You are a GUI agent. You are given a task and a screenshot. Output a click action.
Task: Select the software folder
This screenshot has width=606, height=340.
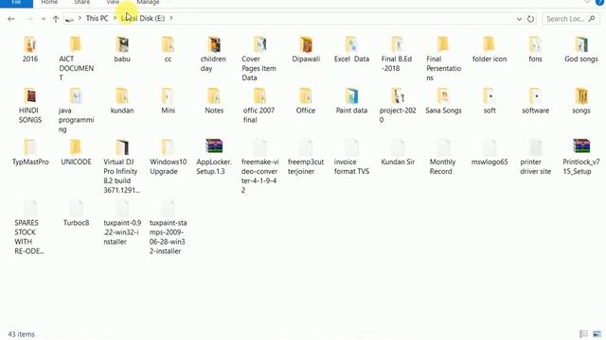click(535, 101)
